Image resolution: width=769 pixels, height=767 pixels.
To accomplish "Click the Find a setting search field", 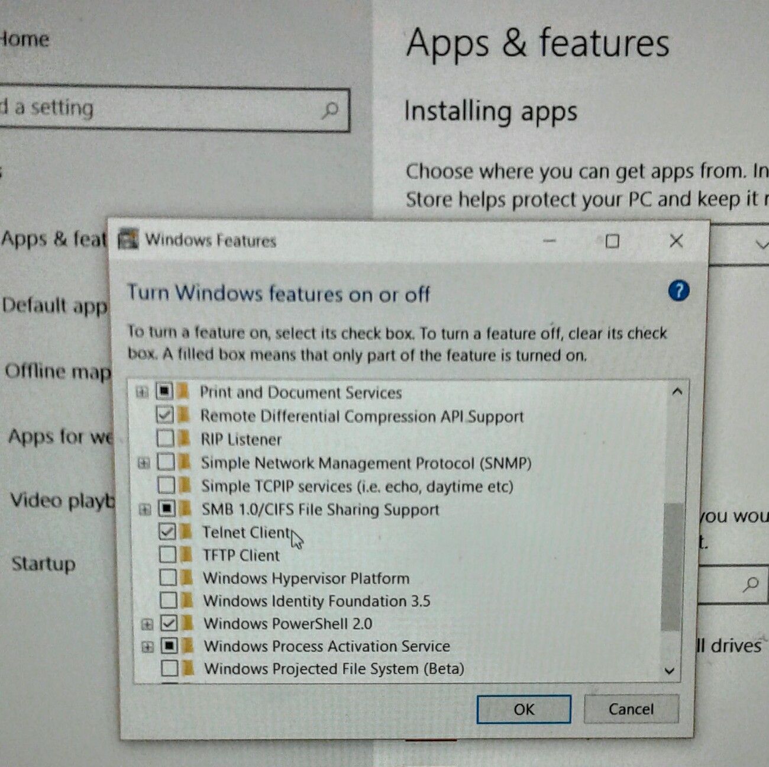I will pos(175,109).
